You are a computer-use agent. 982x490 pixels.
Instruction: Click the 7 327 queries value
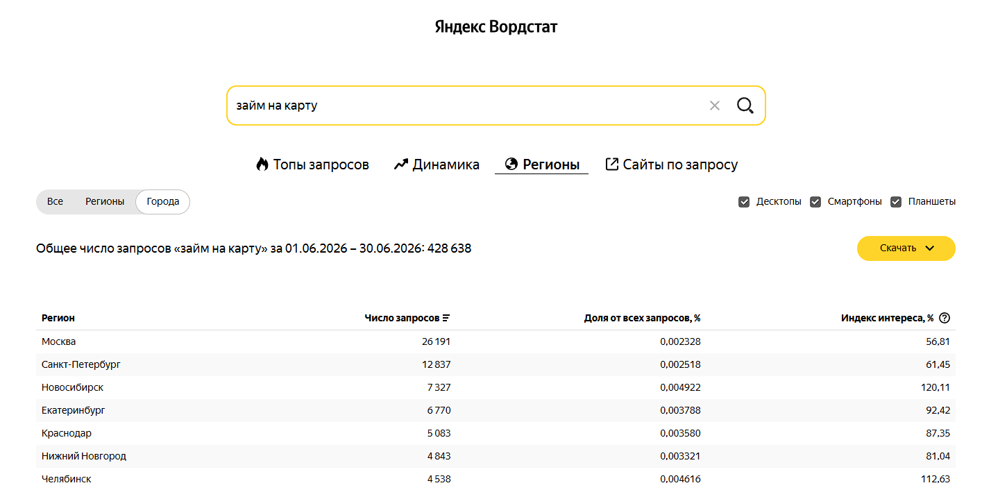click(x=439, y=387)
